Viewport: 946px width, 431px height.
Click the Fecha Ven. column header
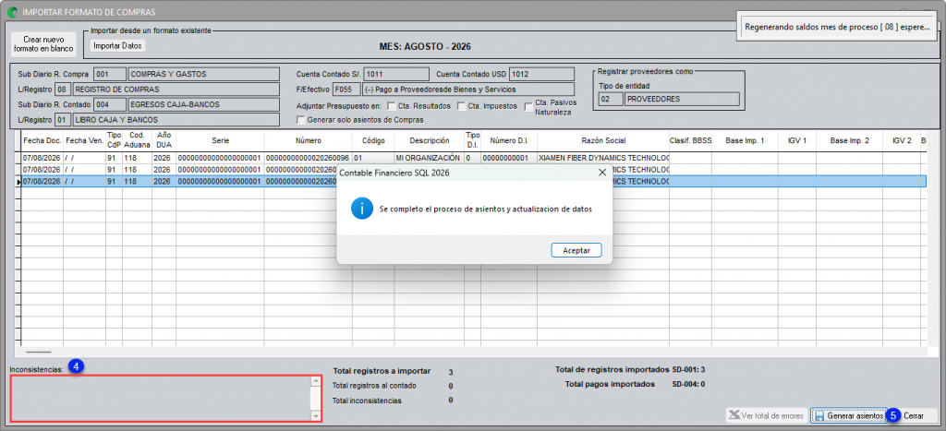tap(84, 140)
